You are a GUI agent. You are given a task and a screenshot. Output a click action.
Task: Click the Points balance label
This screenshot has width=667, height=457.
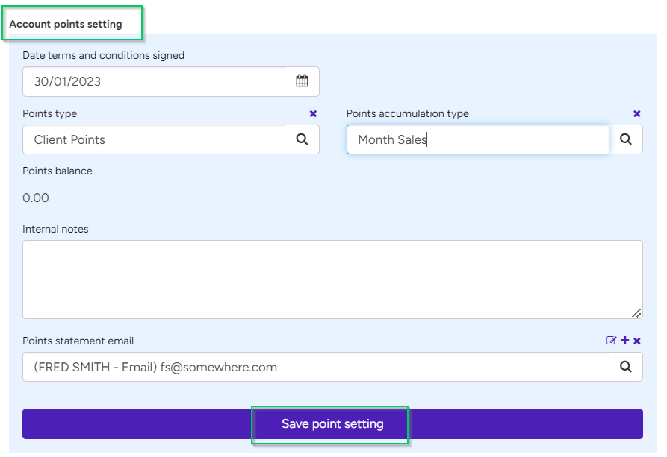click(58, 171)
